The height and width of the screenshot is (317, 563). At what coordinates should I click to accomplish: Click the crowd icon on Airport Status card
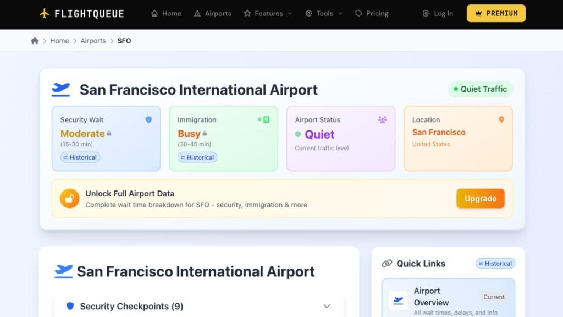coord(382,119)
